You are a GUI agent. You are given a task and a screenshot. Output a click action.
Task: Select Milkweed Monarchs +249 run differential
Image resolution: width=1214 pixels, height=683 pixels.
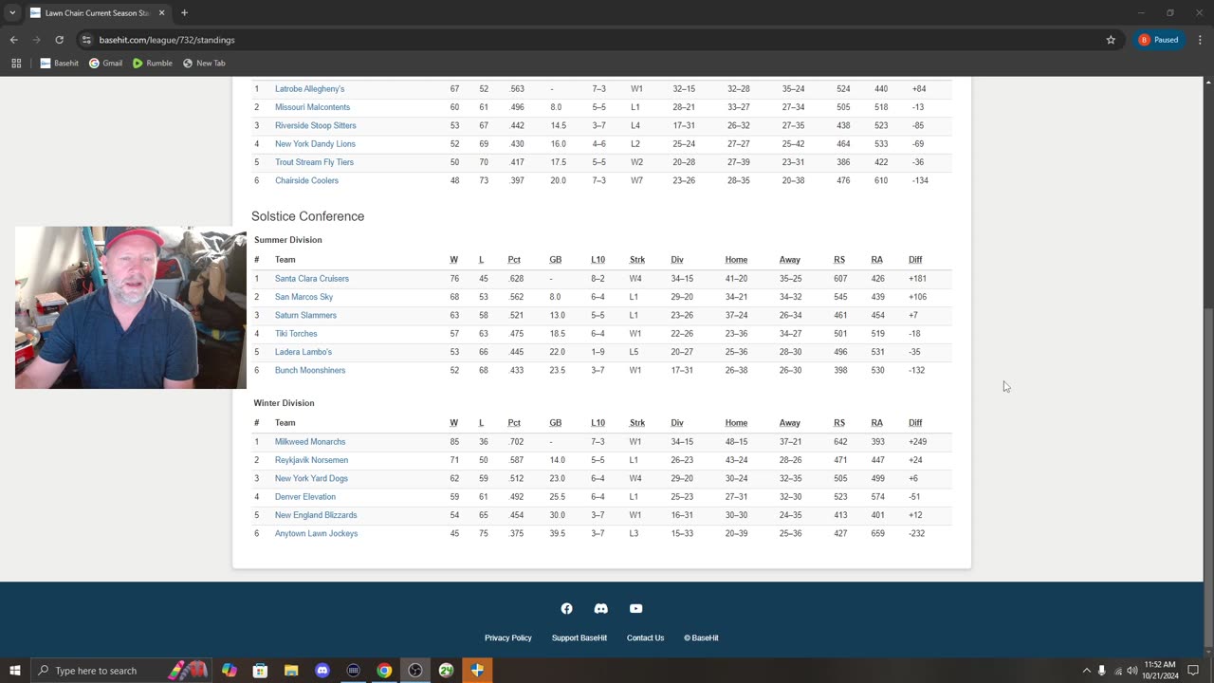[917, 442]
